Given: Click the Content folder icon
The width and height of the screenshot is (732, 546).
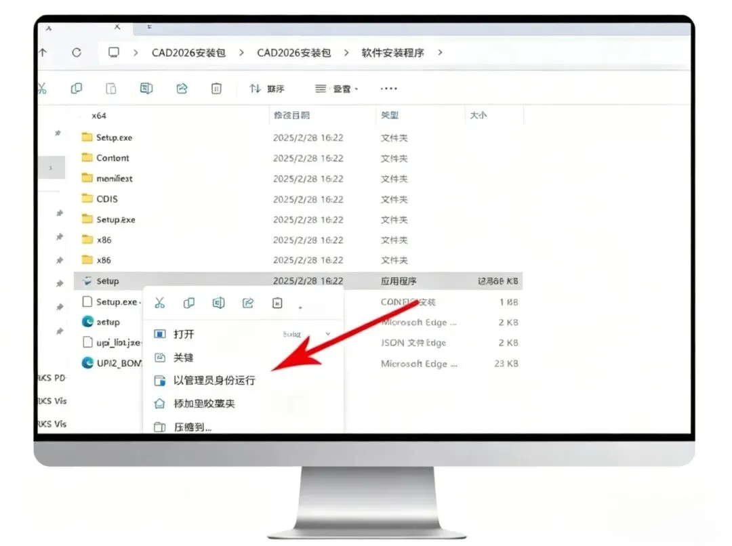Looking at the screenshot, I should pos(87,157).
